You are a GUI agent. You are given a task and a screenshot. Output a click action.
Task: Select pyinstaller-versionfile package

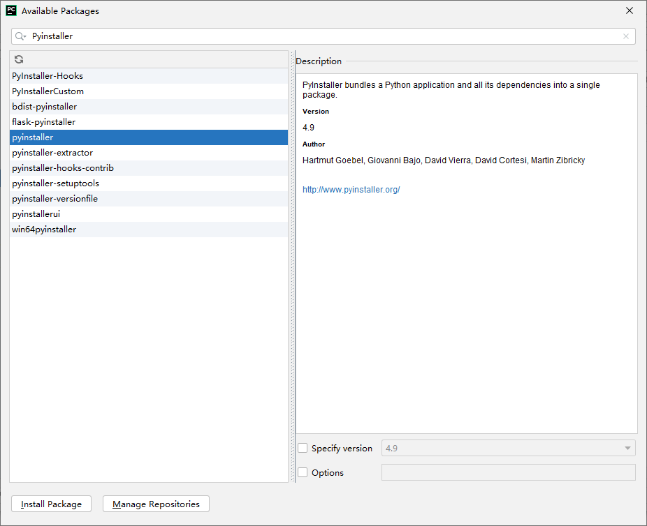pyautogui.click(x=149, y=199)
